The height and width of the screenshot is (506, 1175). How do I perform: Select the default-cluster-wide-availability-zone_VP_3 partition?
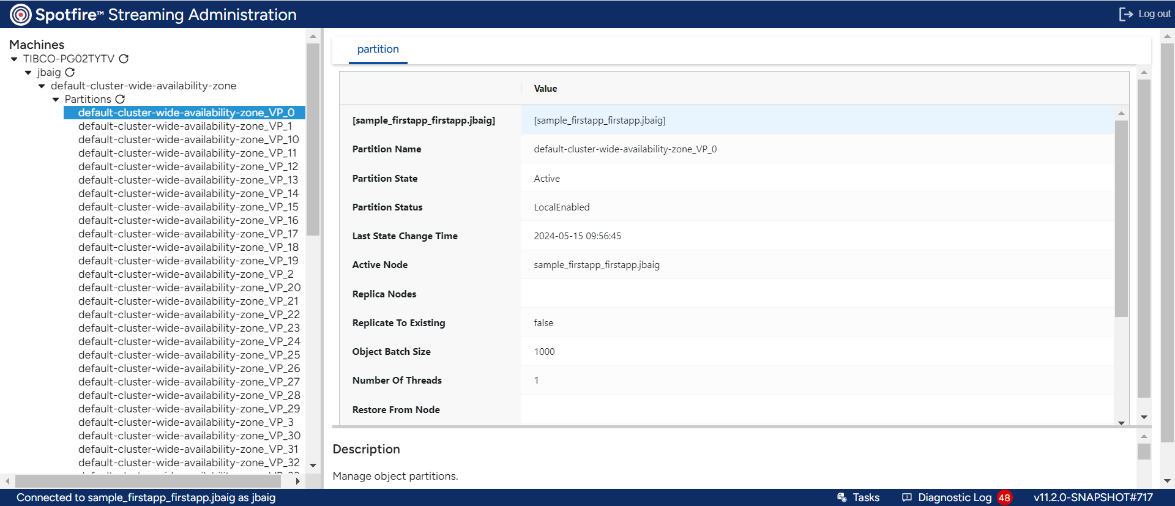[x=185, y=422]
